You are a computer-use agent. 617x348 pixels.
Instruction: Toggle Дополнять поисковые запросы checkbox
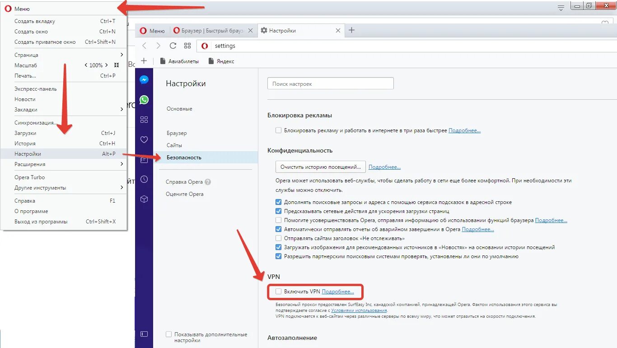[278, 202]
